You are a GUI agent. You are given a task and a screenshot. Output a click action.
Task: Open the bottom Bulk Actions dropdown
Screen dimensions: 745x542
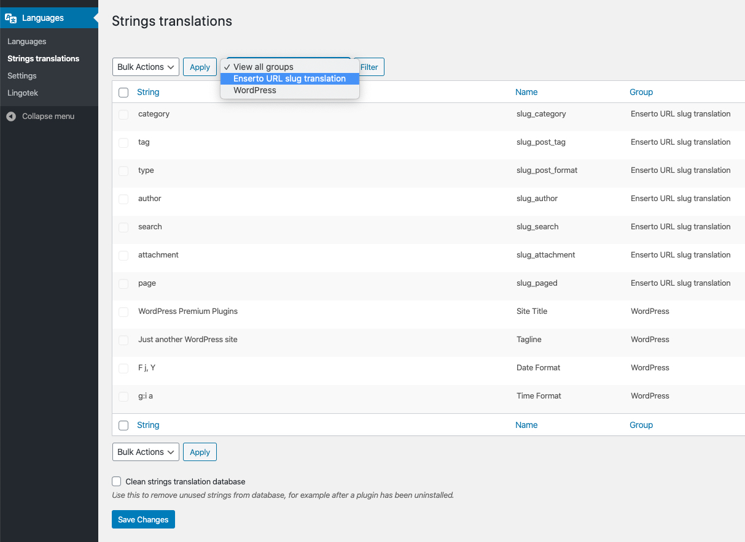146,452
